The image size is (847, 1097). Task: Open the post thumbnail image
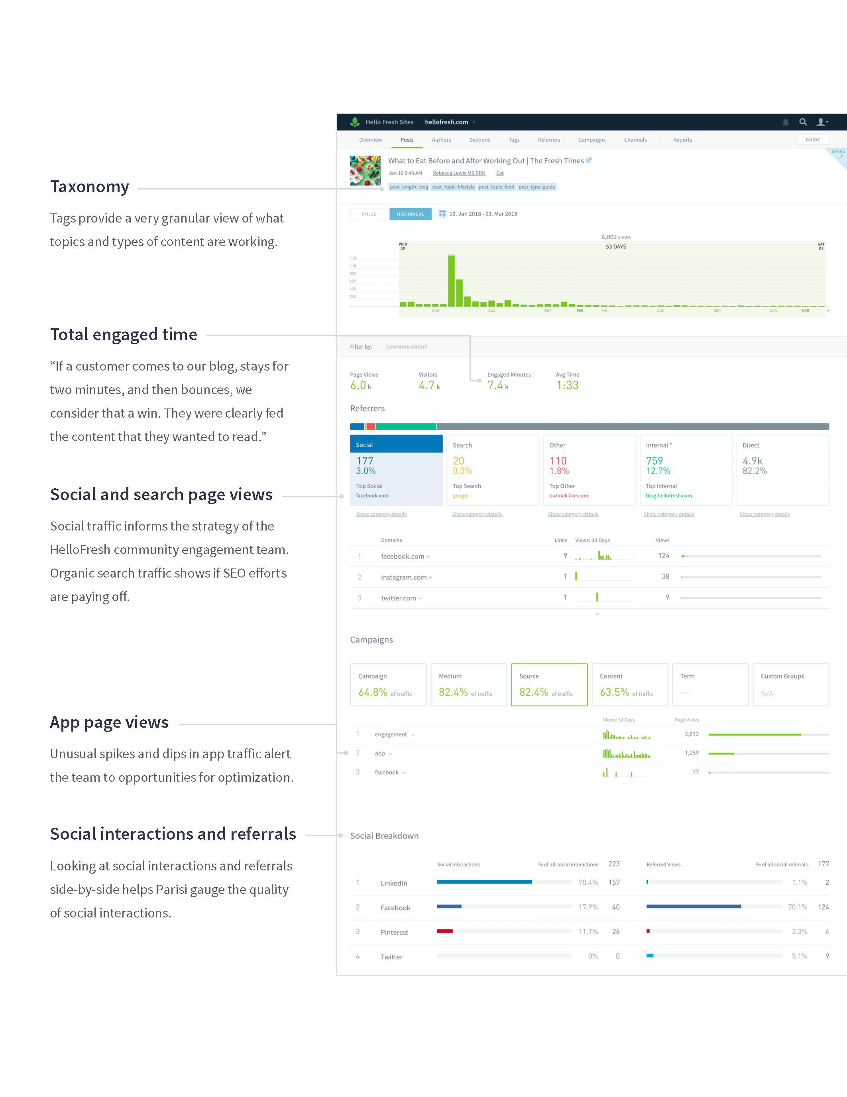[365, 171]
